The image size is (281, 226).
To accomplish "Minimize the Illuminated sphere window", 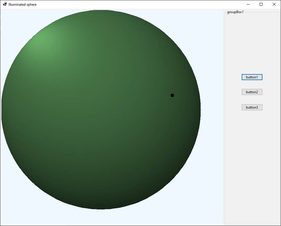I will point(248,4).
